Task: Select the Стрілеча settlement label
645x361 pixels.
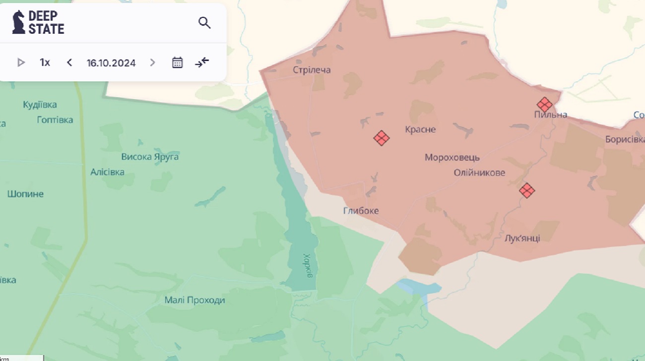Action: pos(312,70)
